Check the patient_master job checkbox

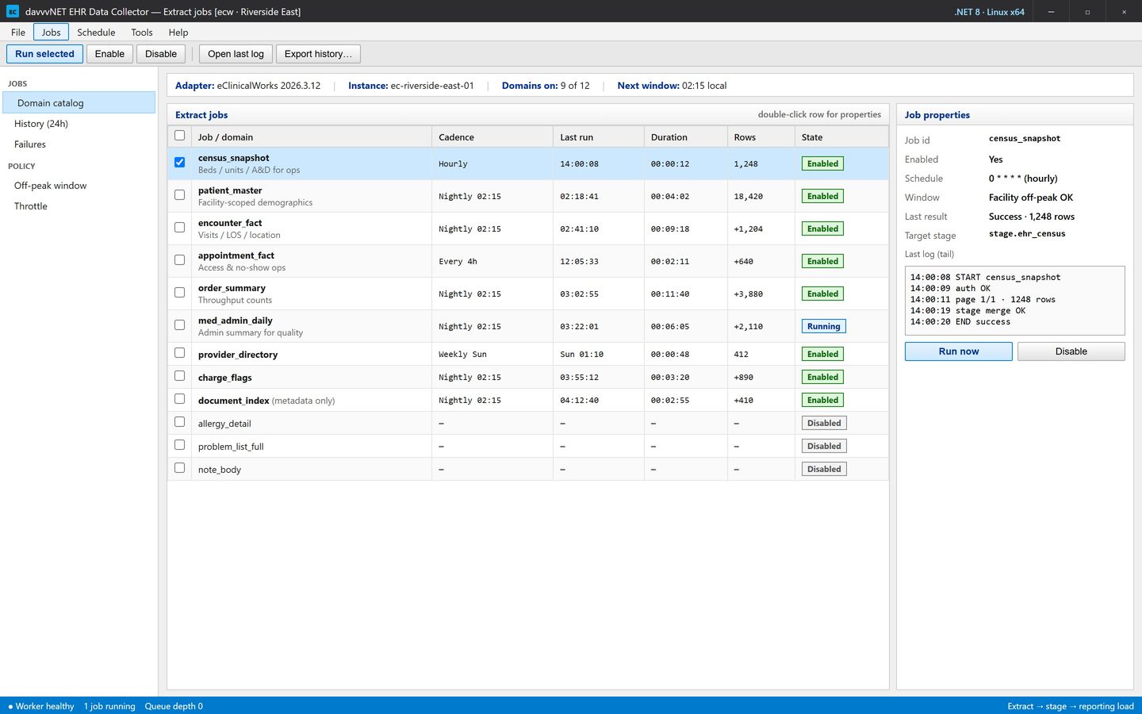pyautogui.click(x=180, y=194)
